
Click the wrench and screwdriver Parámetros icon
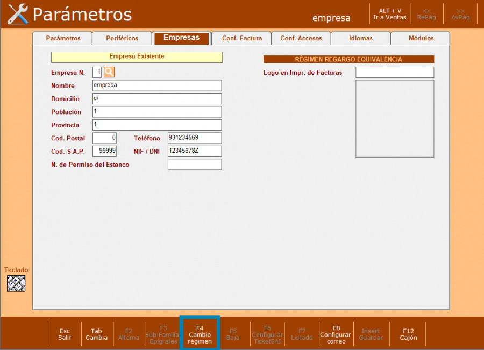pos(18,15)
